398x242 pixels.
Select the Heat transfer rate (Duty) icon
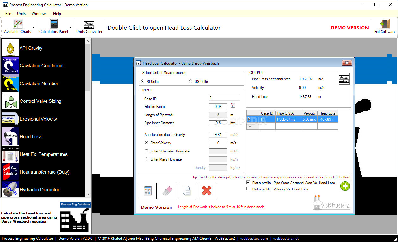tap(10, 172)
